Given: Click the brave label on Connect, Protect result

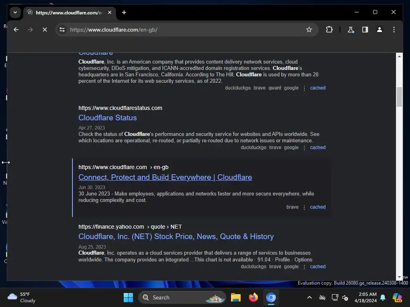Looking at the screenshot, I should pos(292,207).
